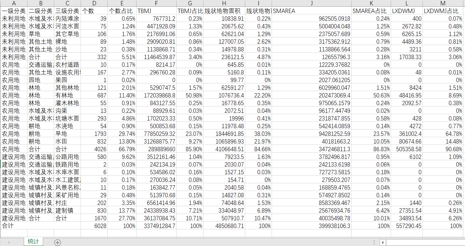The image size is (465, 246).
Task: Select cell containing 灌木林地
Action: 67,103
